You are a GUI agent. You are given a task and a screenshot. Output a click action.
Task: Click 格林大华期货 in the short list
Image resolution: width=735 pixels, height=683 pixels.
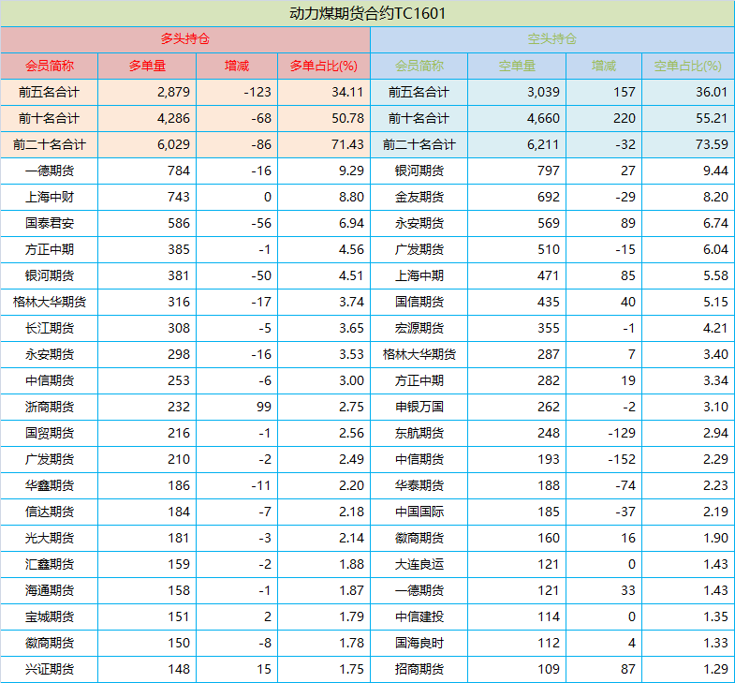coord(419,355)
